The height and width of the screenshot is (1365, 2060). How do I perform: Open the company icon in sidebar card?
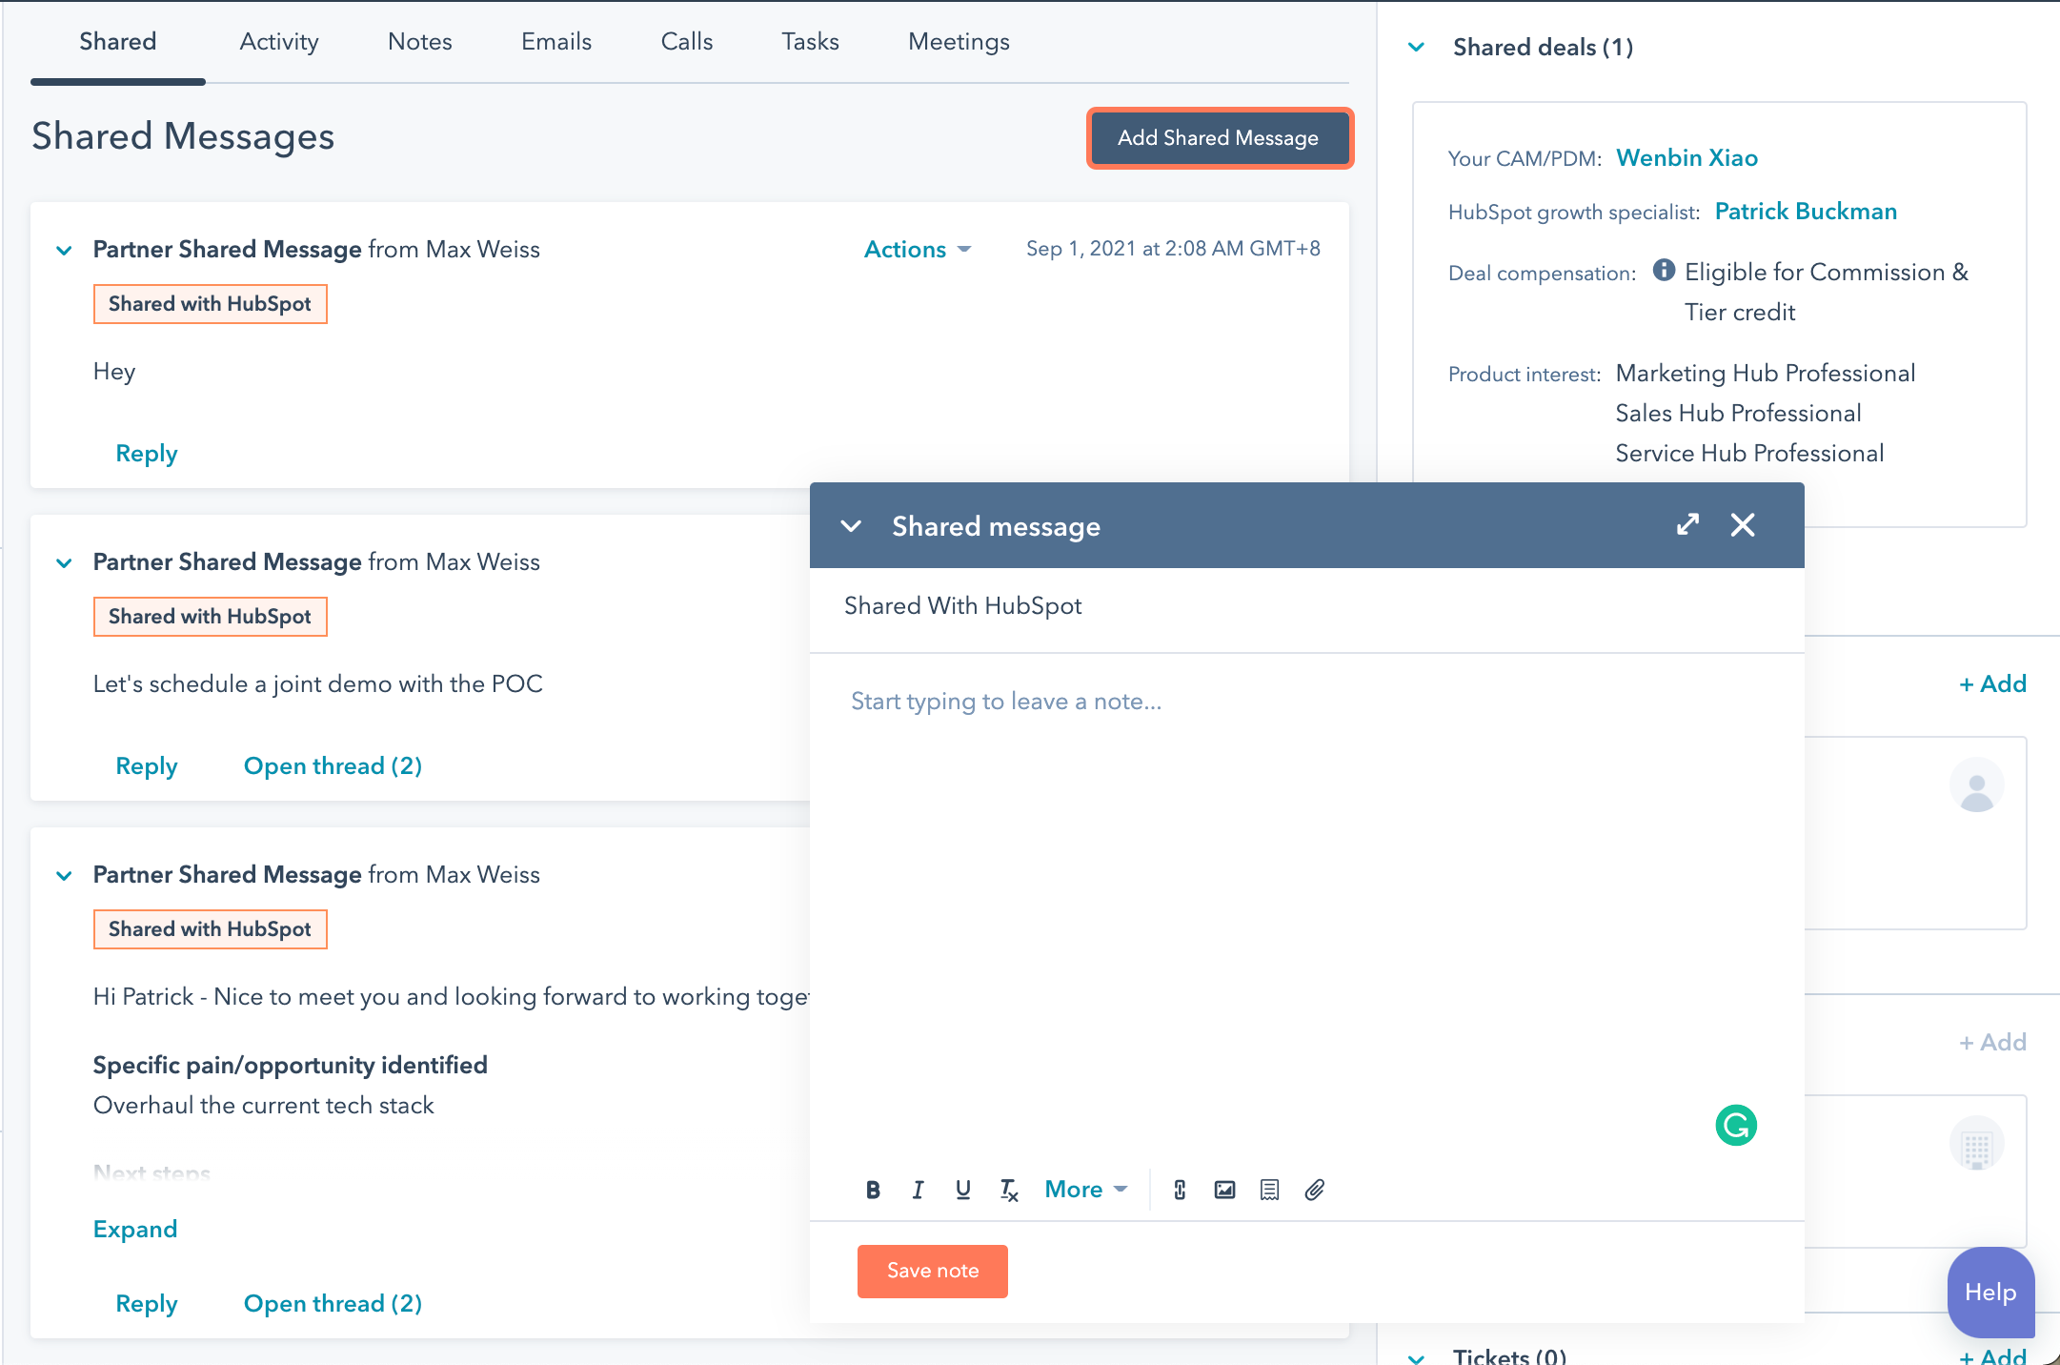(x=1977, y=1143)
